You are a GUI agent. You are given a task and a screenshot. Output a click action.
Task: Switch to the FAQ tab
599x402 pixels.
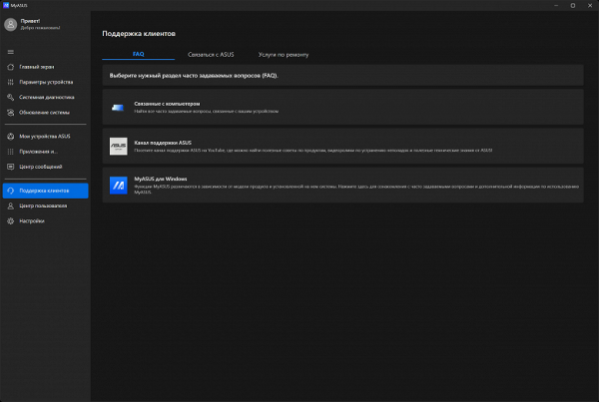pyautogui.click(x=139, y=54)
